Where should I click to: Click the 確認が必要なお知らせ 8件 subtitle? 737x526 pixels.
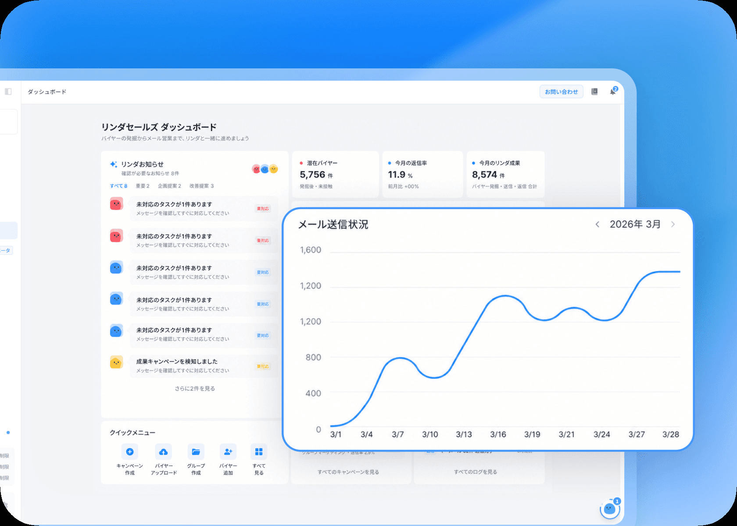(x=150, y=174)
